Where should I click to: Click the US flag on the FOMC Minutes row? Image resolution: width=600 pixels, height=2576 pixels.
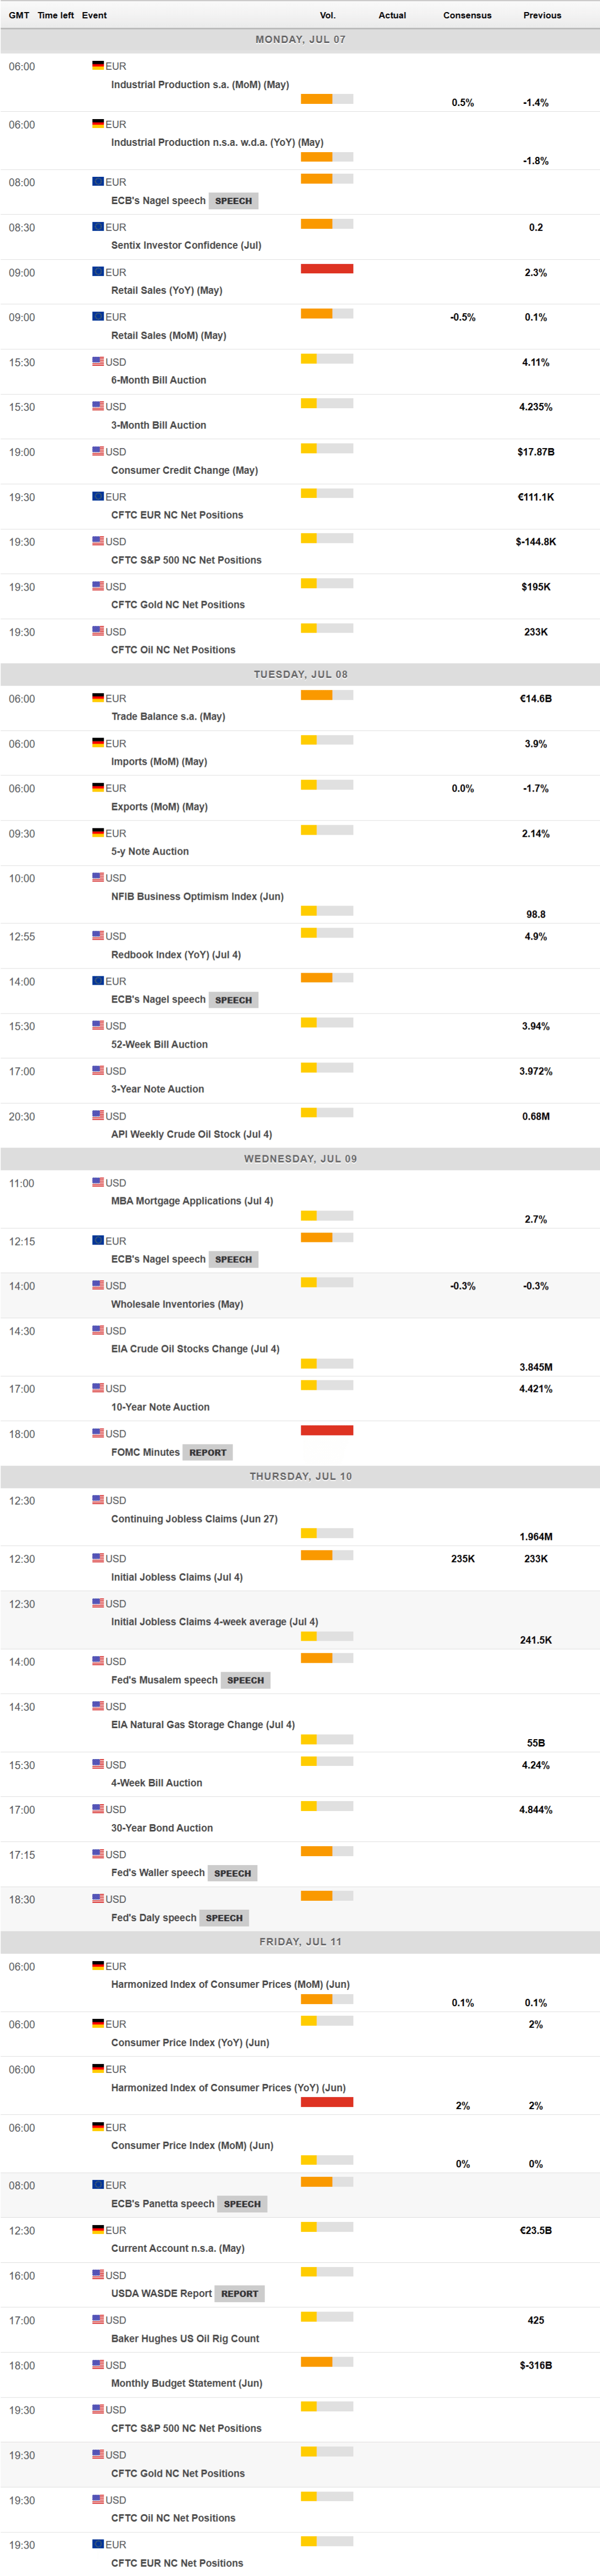point(98,1433)
